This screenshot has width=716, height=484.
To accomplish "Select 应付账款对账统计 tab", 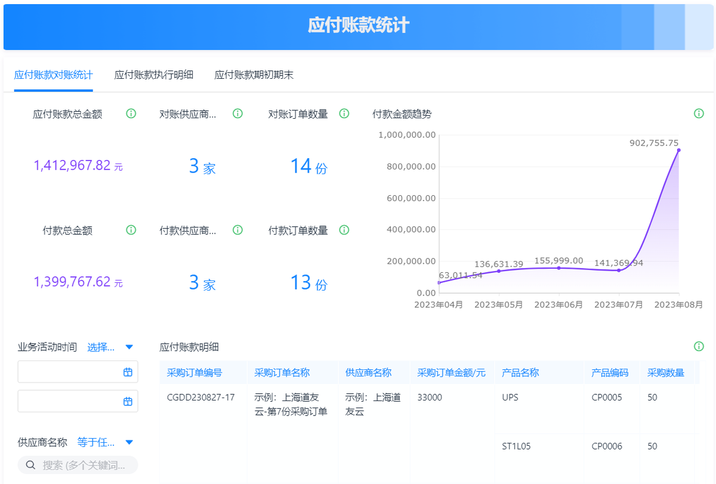I will 53,75.
